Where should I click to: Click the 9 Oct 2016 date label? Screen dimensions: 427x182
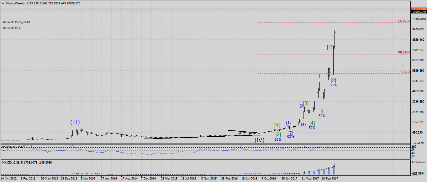(x=269, y=179)
